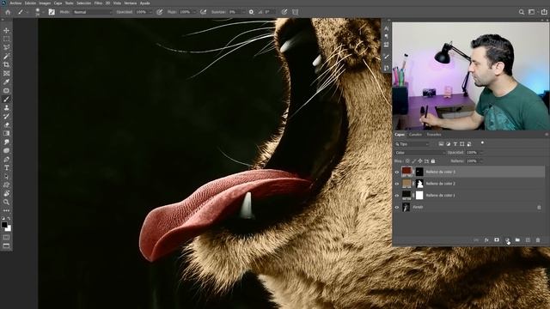Select Relleno de color 2 layer mask
Image resolution: width=550 pixels, height=309 pixels.
pos(419,184)
